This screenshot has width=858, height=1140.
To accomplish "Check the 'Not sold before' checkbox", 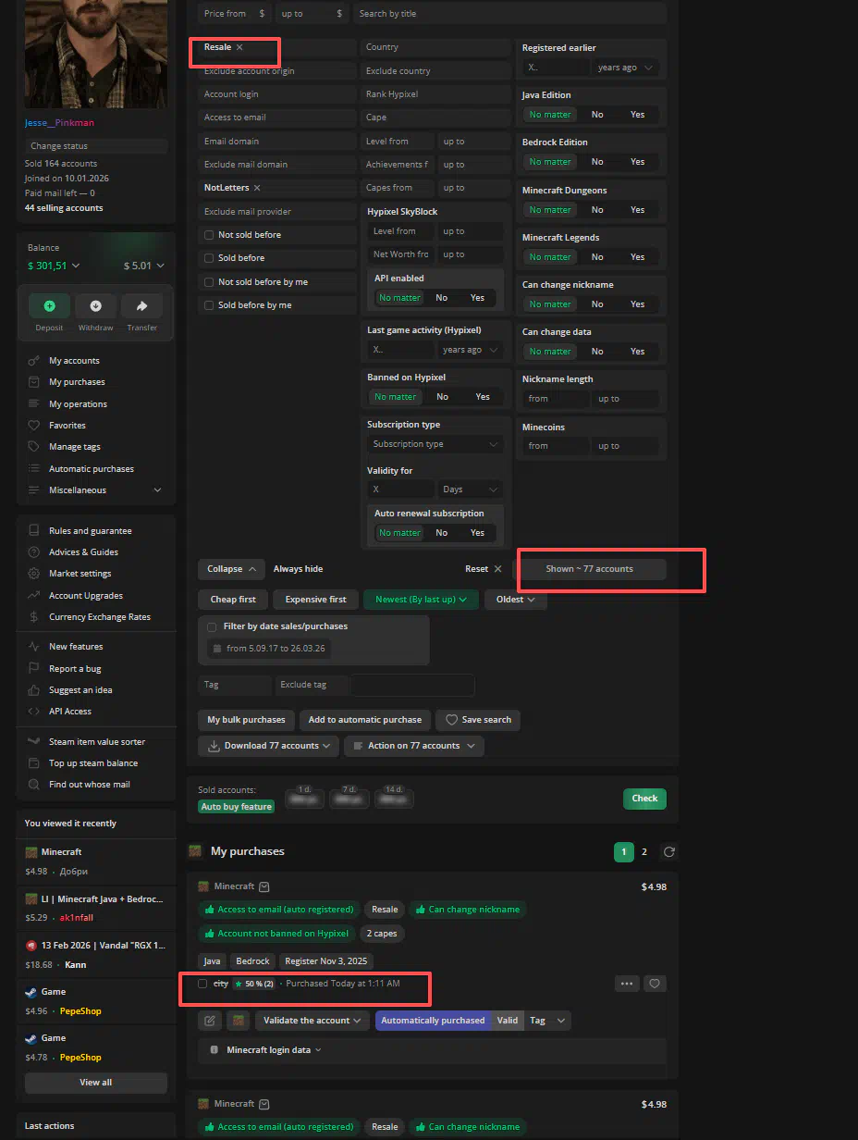I will click(209, 235).
